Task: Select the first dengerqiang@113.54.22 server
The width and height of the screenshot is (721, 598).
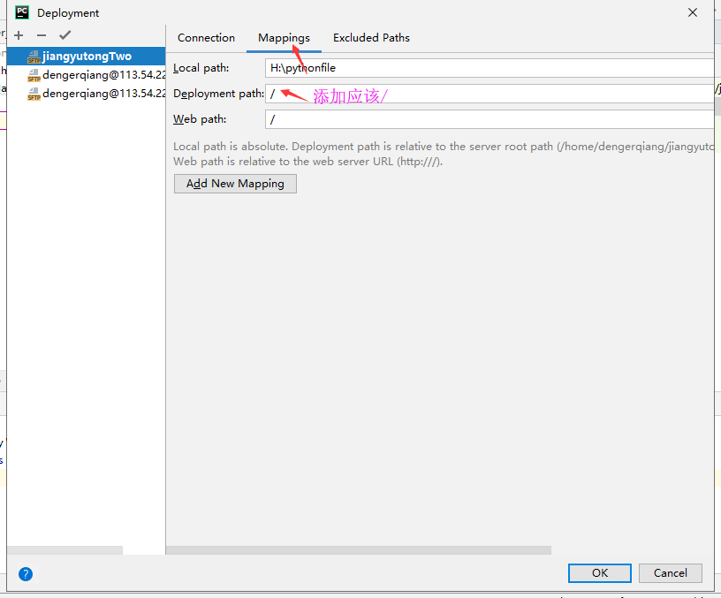Action: tap(106, 74)
